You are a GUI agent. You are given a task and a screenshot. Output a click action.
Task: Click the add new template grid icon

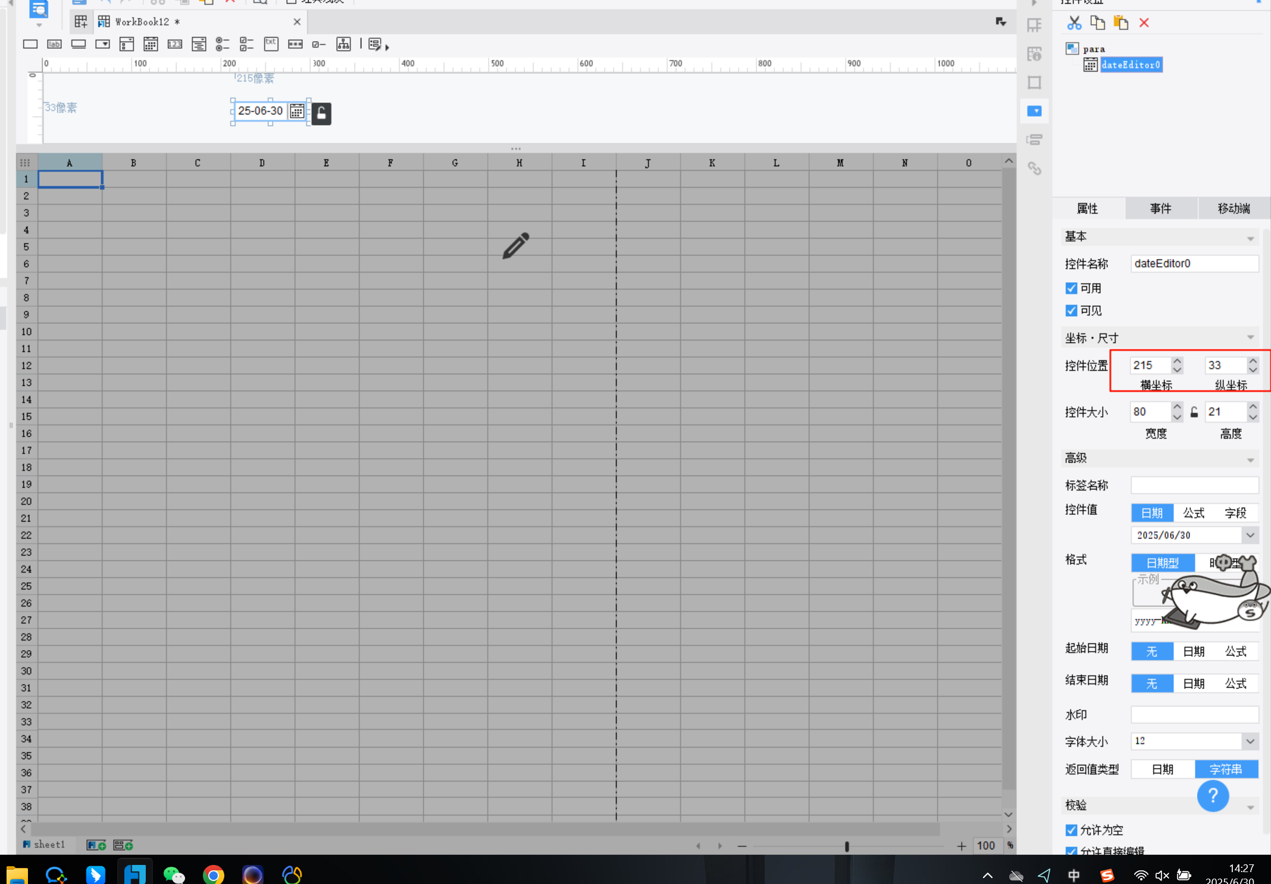click(x=81, y=22)
